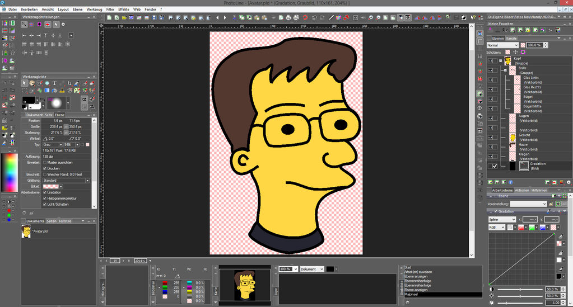573x307 pixels.
Task: Select the Crop tool in Werkzeugleiste
Action: 69,83
